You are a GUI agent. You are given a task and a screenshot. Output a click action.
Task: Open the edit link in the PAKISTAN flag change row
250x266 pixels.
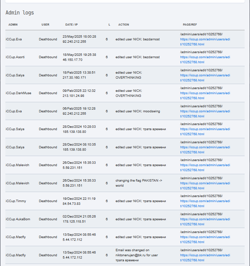pyautogui.click(x=205, y=186)
